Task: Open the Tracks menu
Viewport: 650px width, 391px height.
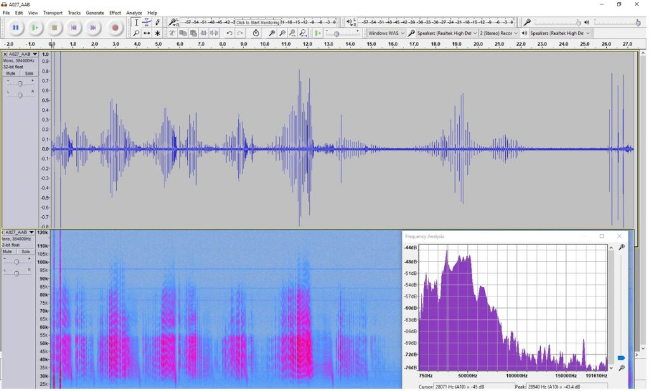Action: tap(74, 13)
